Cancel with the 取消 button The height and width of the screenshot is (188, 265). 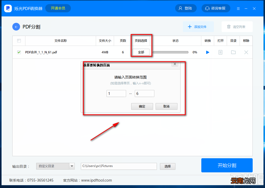166,106
